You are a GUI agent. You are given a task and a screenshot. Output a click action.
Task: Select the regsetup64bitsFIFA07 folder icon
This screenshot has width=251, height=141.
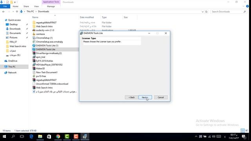point(34,23)
